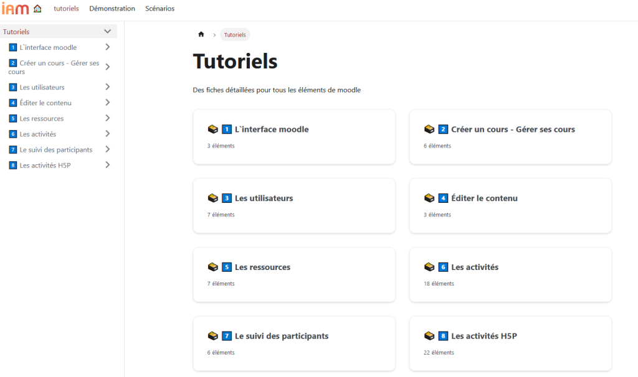
Task: Click the box icon on L'interface moodle card
Action: pyautogui.click(x=212, y=129)
